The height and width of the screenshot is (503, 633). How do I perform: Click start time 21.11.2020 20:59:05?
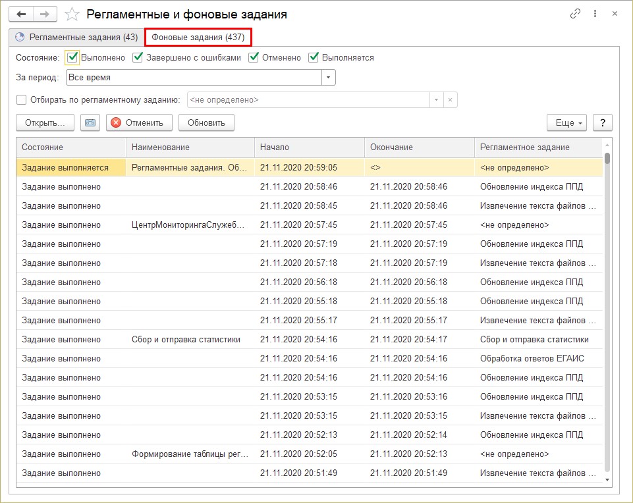298,167
